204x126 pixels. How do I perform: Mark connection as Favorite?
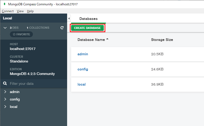point(21,34)
